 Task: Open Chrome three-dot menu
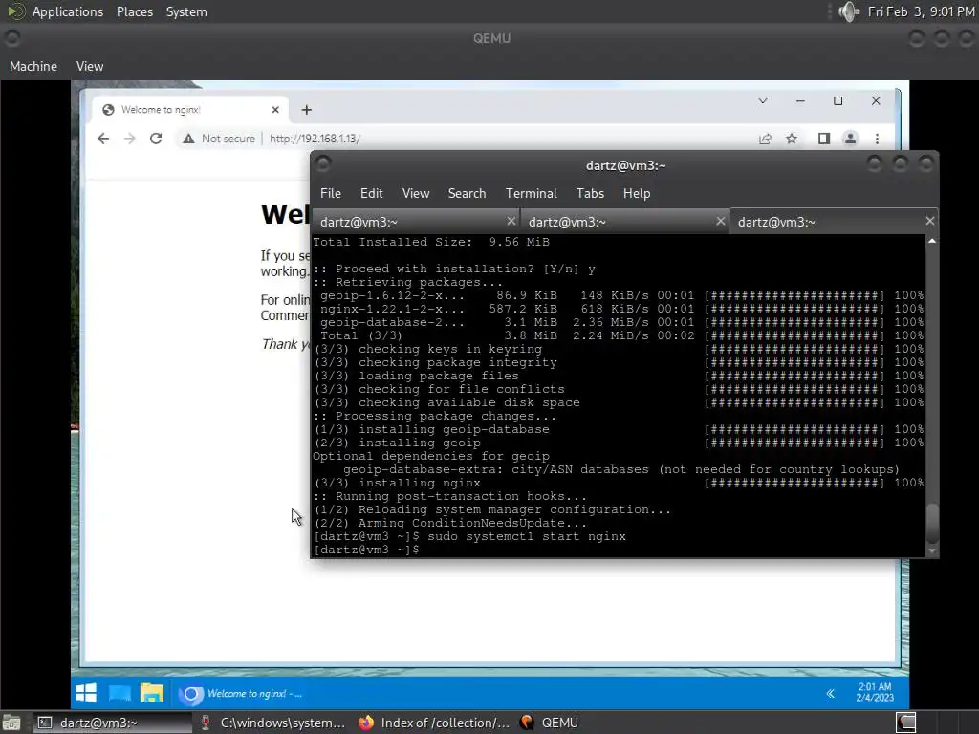coord(878,139)
